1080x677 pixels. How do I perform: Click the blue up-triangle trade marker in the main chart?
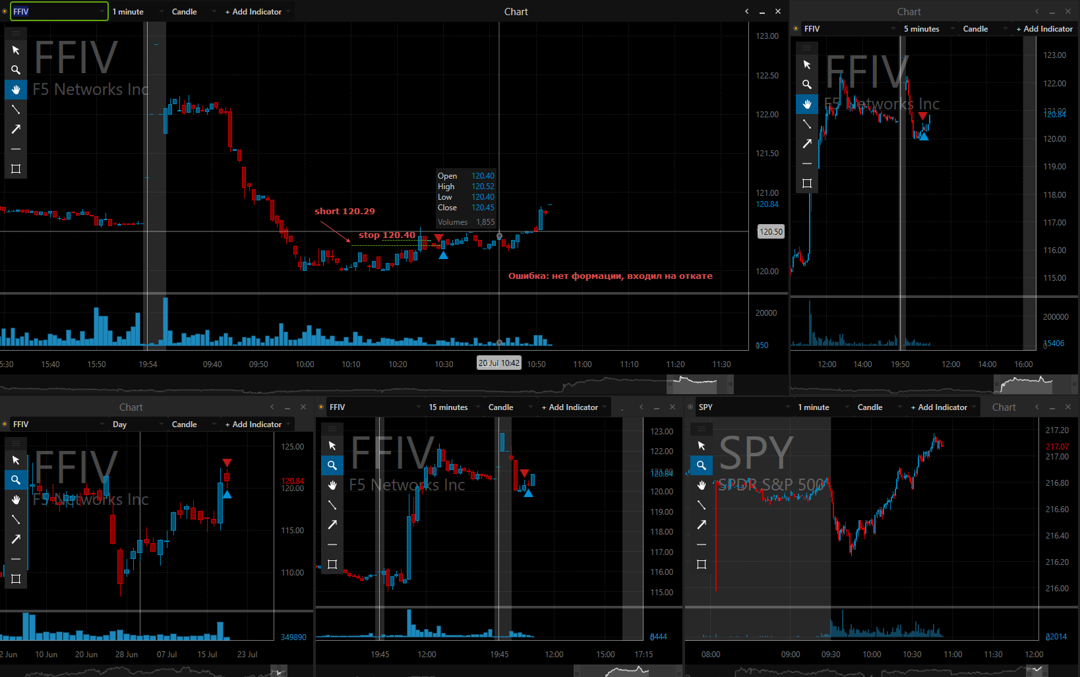[x=444, y=255]
